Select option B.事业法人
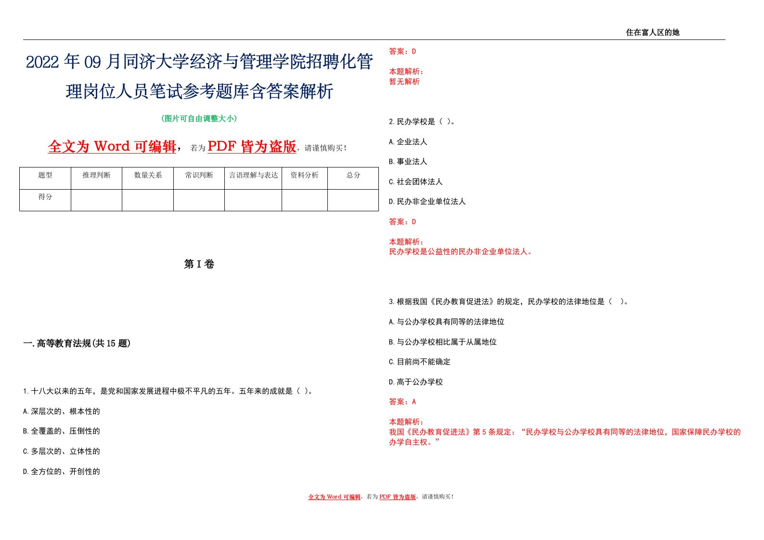 pos(408,162)
